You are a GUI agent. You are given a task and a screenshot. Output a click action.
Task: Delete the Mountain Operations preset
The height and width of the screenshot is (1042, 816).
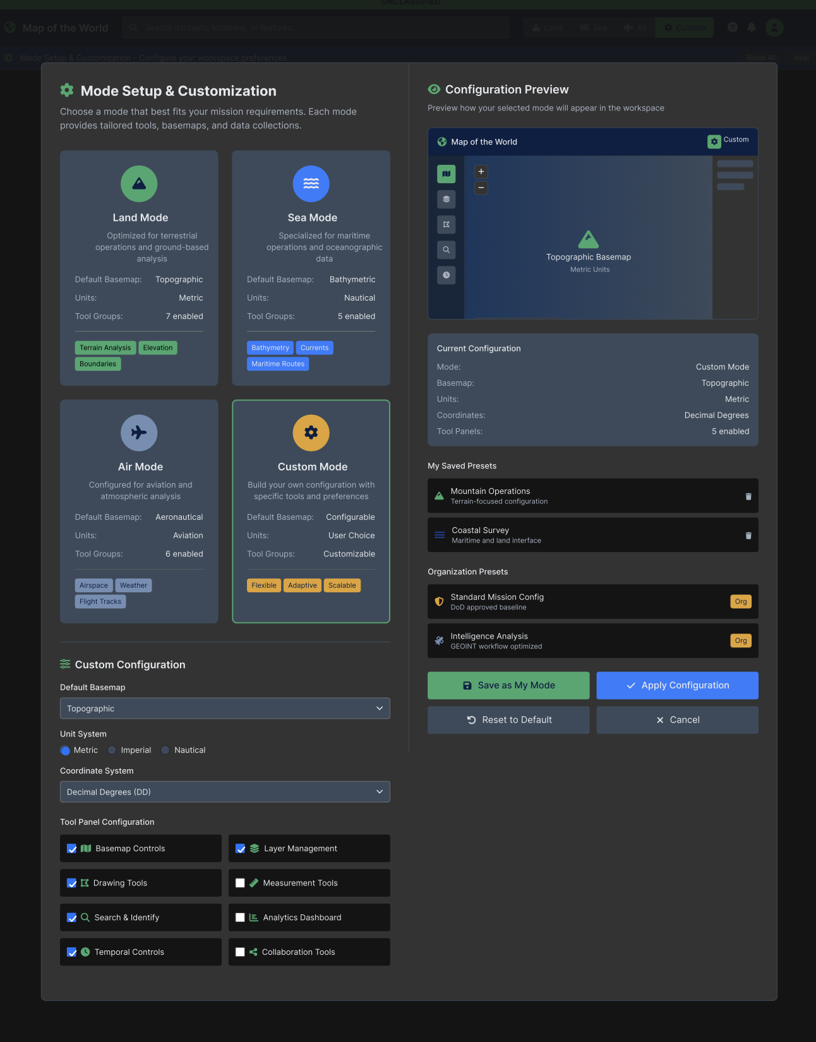click(748, 496)
